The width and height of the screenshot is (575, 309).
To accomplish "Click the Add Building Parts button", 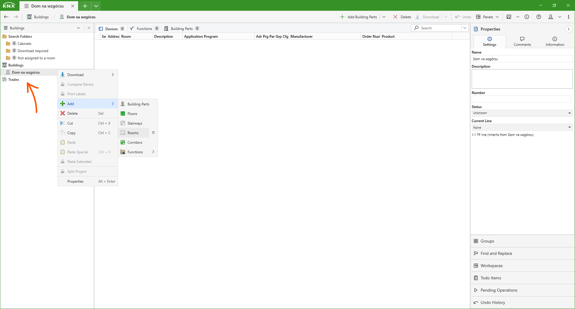I will click(359, 17).
